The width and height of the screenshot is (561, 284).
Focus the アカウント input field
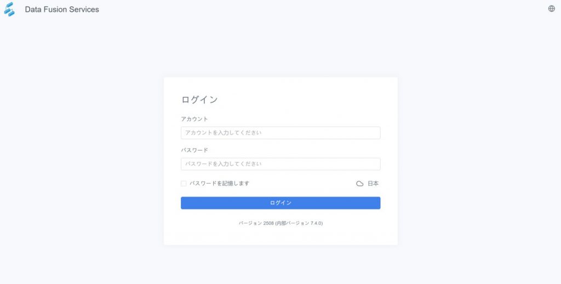click(280, 133)
